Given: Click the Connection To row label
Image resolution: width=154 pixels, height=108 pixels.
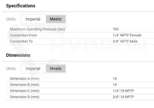Looking at the screenshot, I should 21,41.
